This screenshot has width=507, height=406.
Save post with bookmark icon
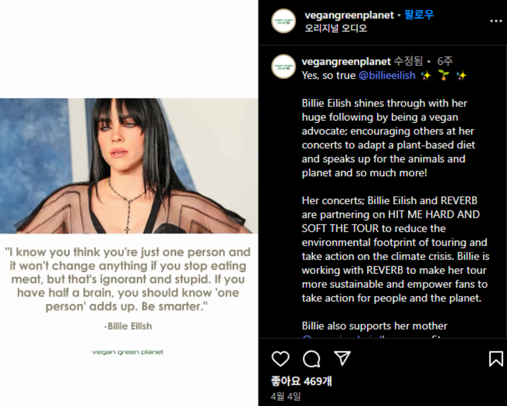[496, 358]
